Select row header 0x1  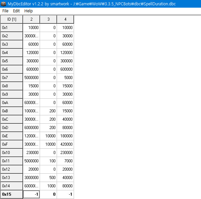pyautogui.click(x=12, y=28)
